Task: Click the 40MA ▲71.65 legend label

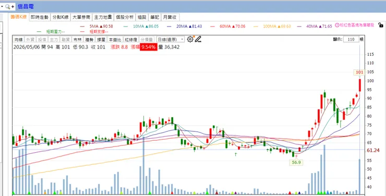Action: [x=319, y=26]
